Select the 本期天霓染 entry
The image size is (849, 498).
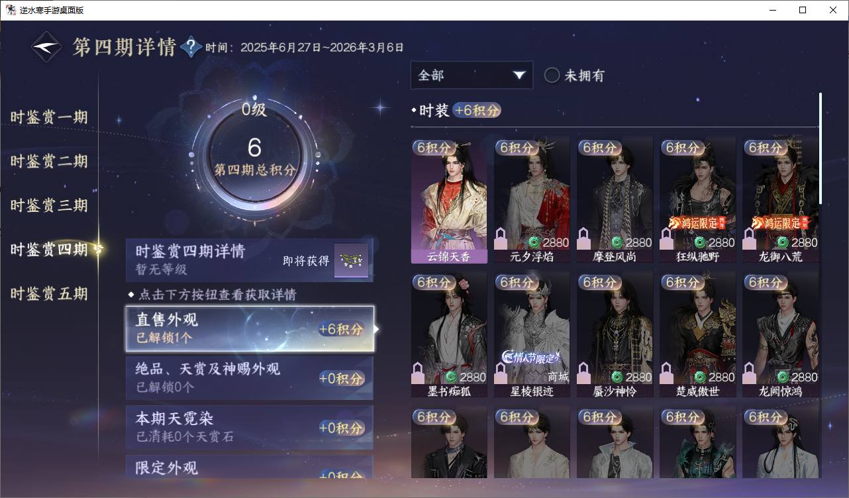250,427
